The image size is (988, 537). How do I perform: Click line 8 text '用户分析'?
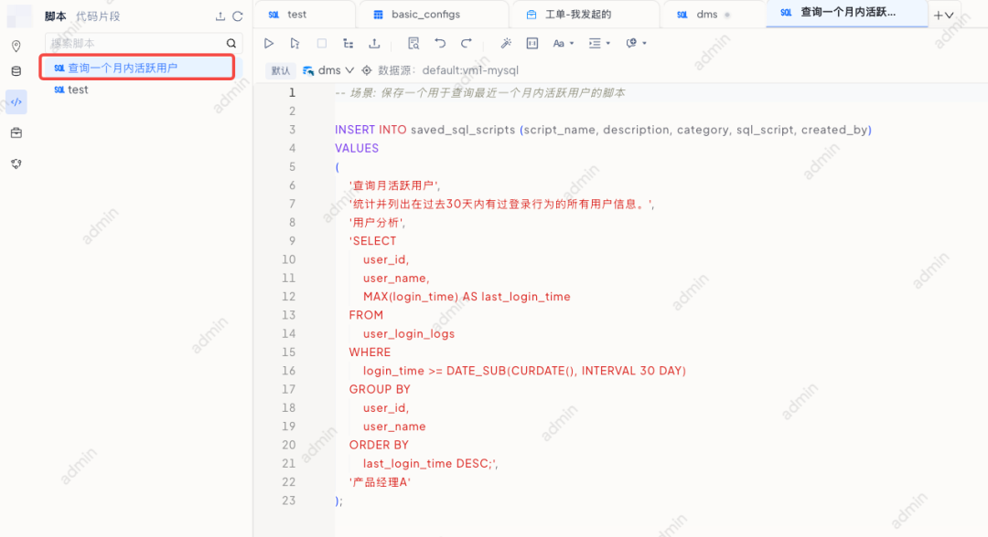point(377,223)
